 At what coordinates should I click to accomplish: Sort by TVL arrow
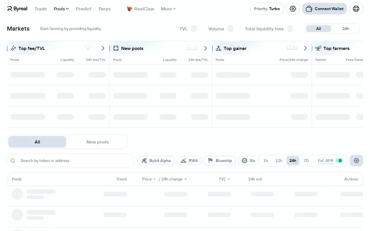click(229, 179)
